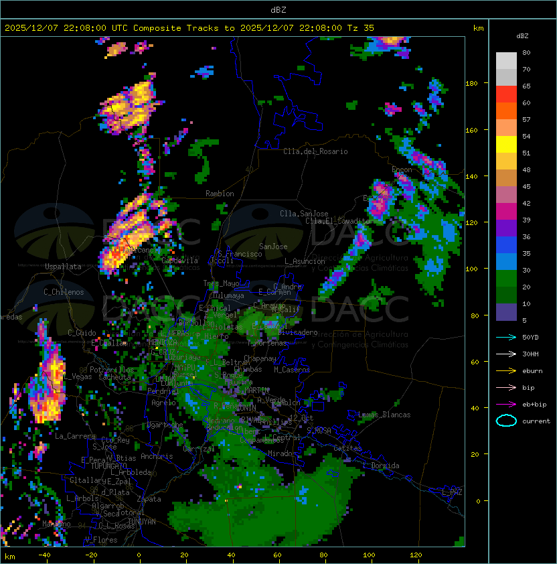Click legend label '30HM'
557x564 pixels.
click(x=530, y=354)
